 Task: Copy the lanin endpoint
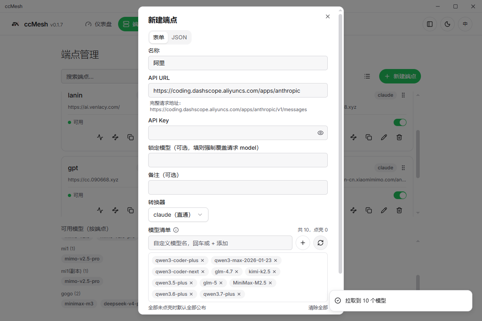(131, 137)
